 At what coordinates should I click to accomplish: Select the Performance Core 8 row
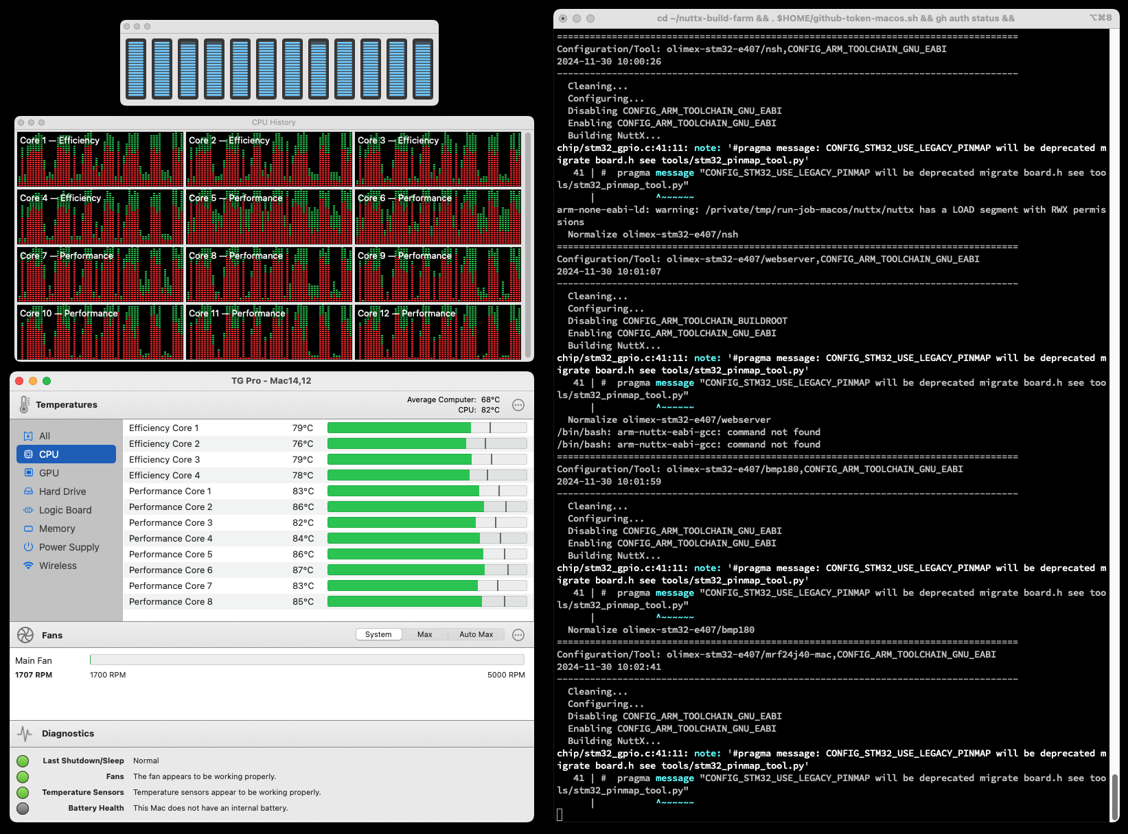(328, 601)
